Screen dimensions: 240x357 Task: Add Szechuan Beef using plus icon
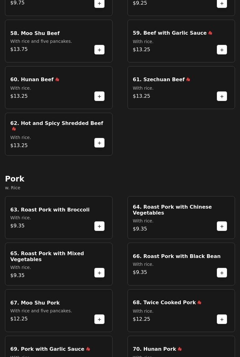point(222,96)
